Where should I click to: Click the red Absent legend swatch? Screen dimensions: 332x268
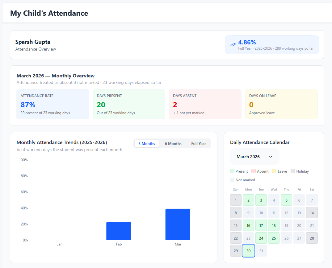254,171
